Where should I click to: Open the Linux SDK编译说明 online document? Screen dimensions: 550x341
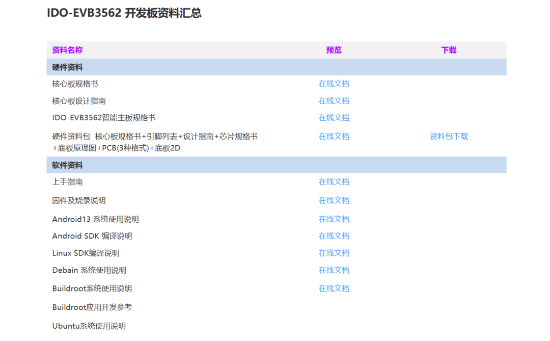pos(334,253)
